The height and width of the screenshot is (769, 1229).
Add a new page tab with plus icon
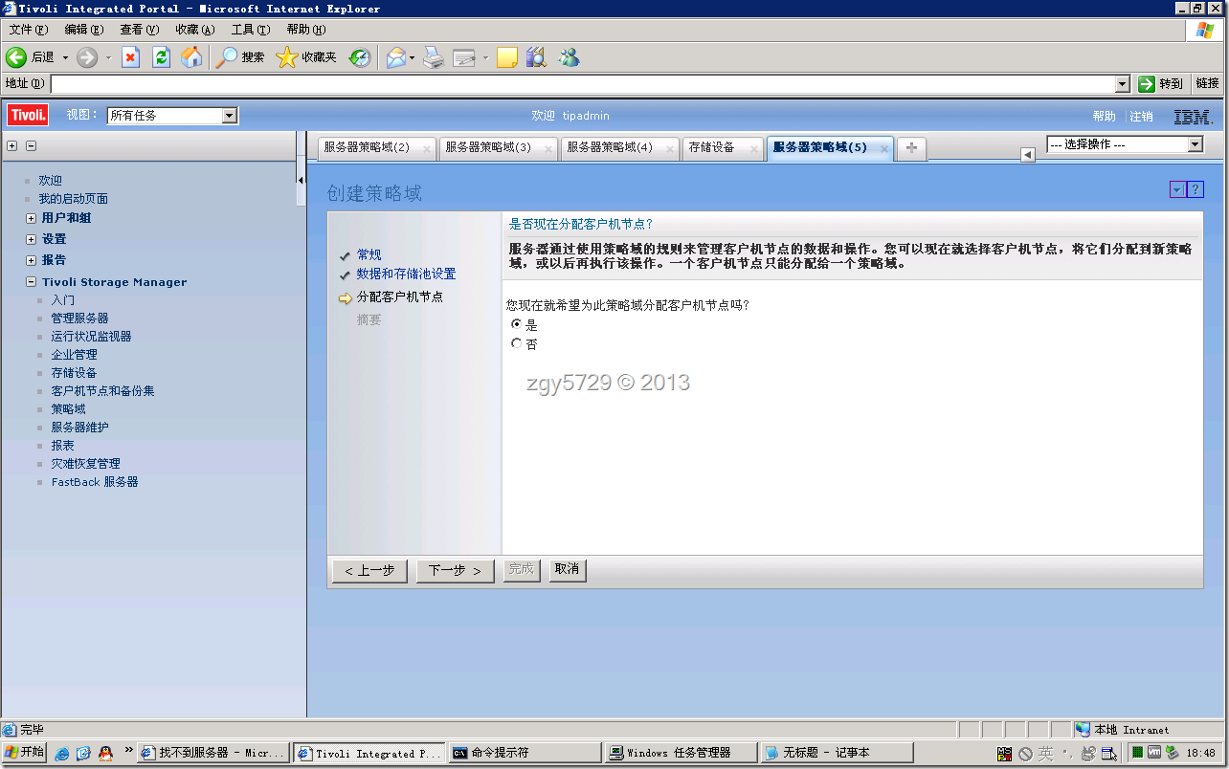coord(911,147)
